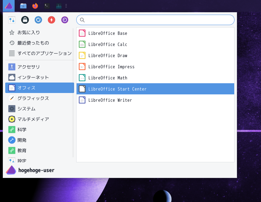Open the system monitor from the panel
This screenshot has height=202, width=261.
click(59, 6)
